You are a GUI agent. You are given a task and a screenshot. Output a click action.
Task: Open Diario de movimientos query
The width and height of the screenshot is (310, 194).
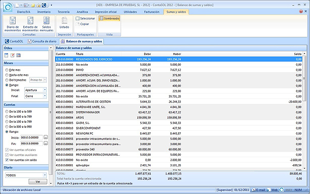coord(13,24)
